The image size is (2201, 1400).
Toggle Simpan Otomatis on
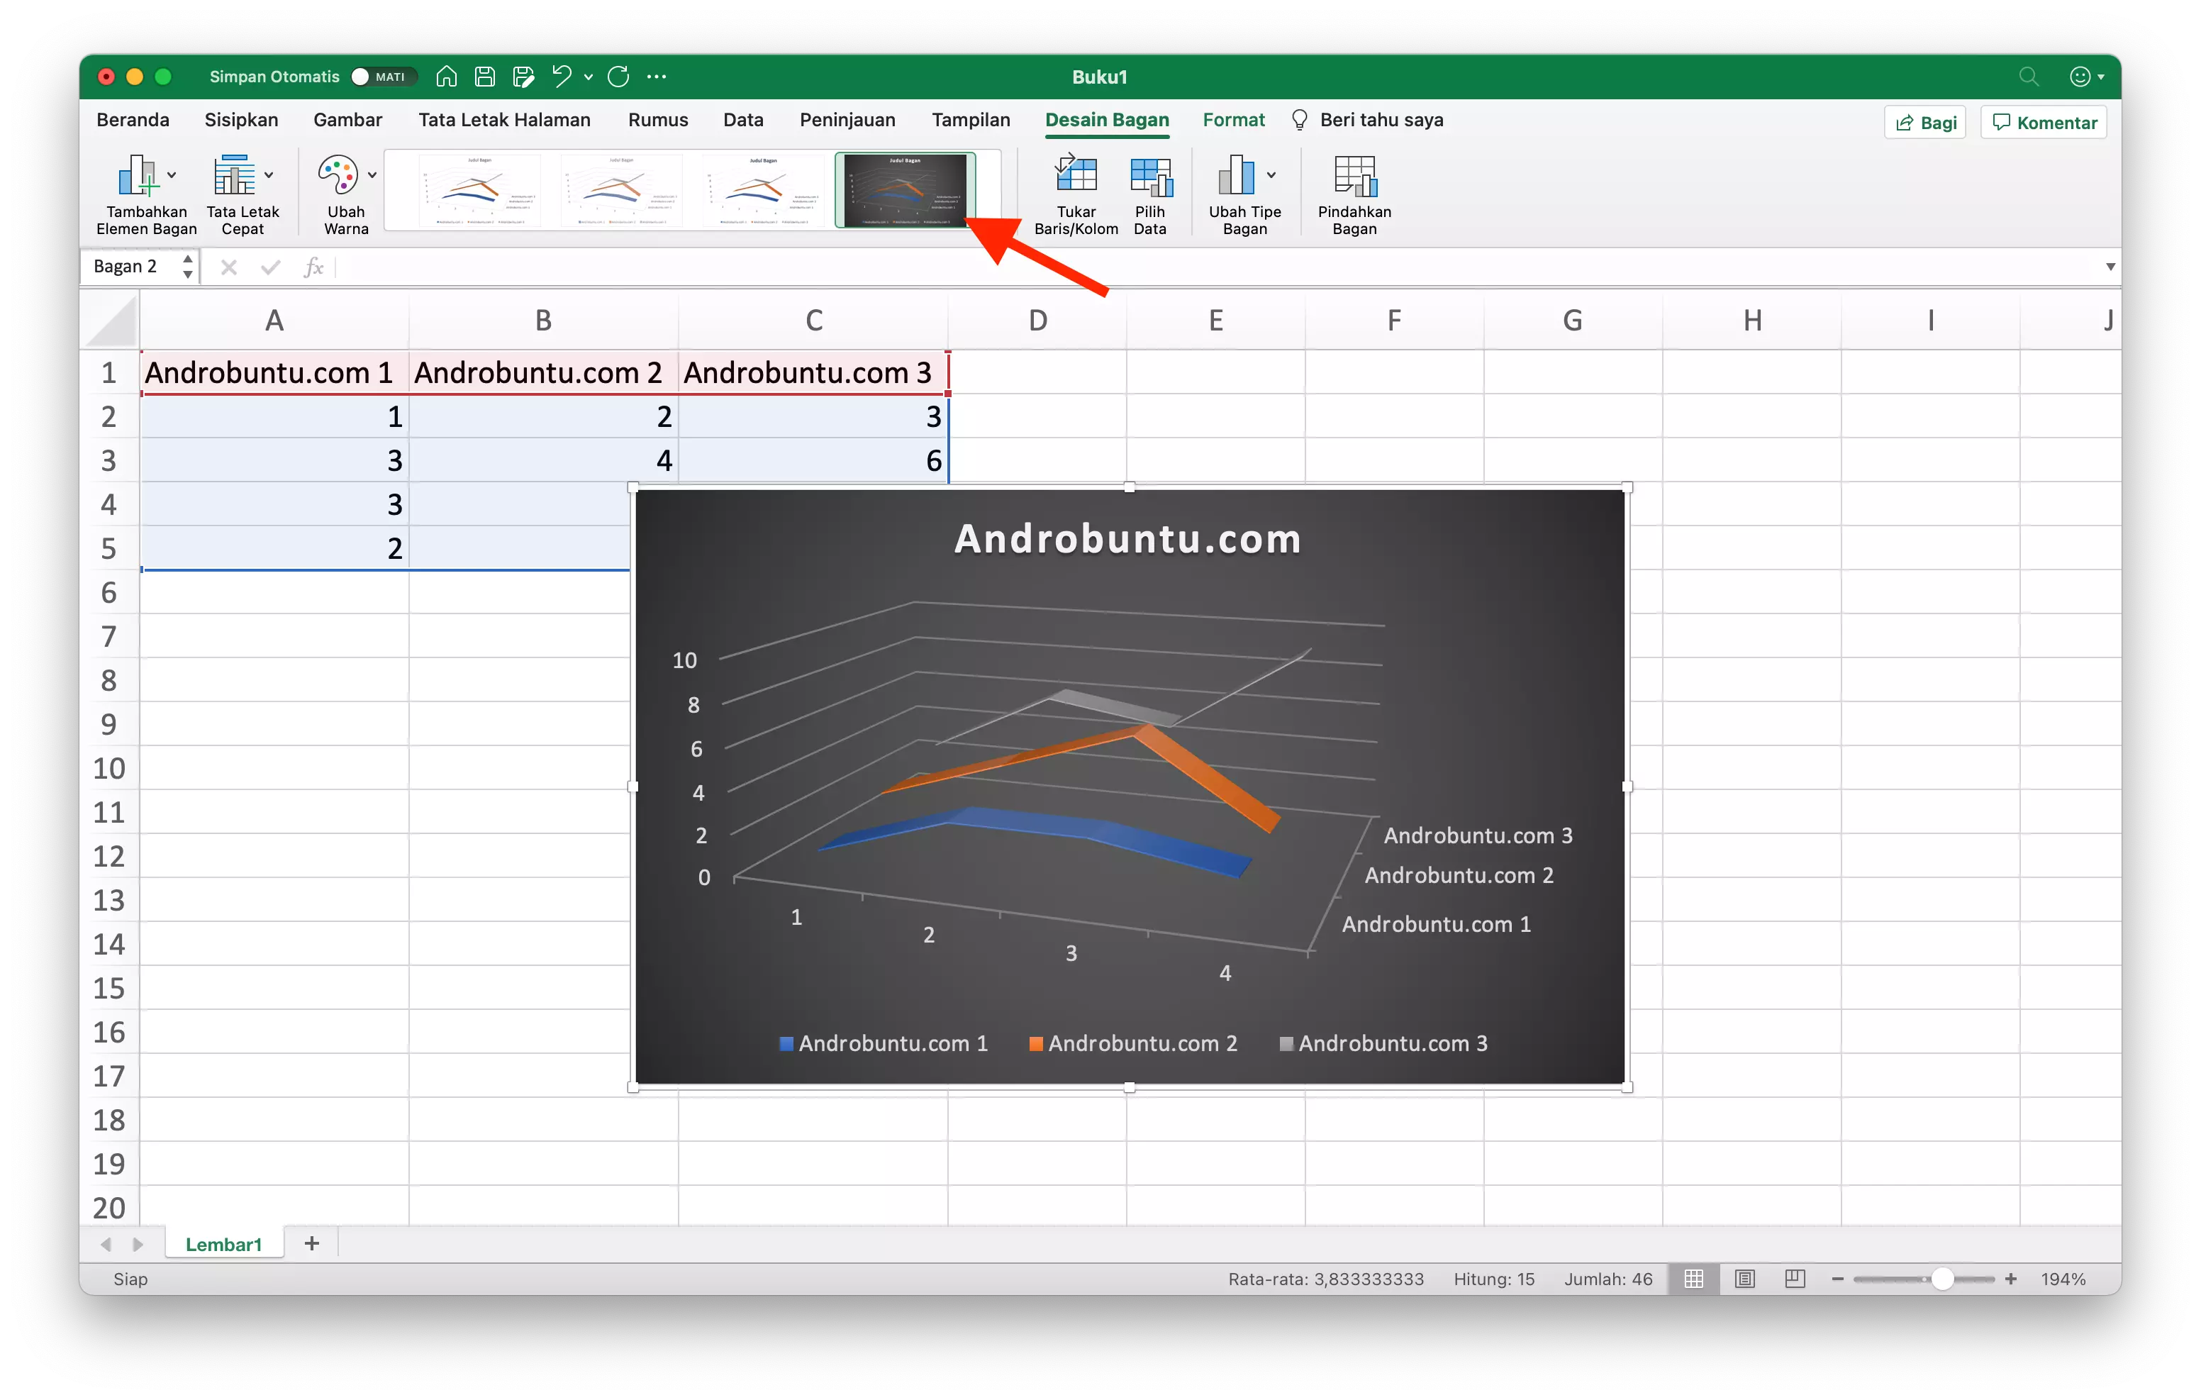click(x=361, y=77)
